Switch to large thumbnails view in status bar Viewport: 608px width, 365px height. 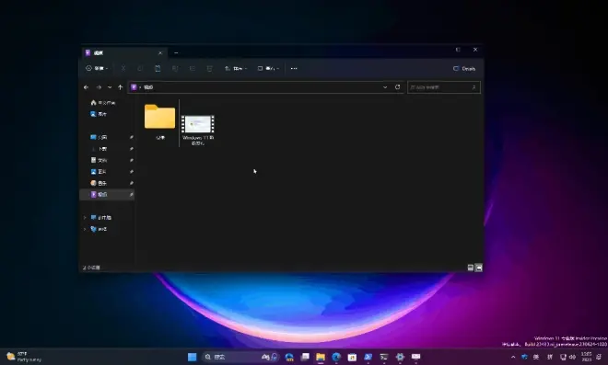(479, 268)
